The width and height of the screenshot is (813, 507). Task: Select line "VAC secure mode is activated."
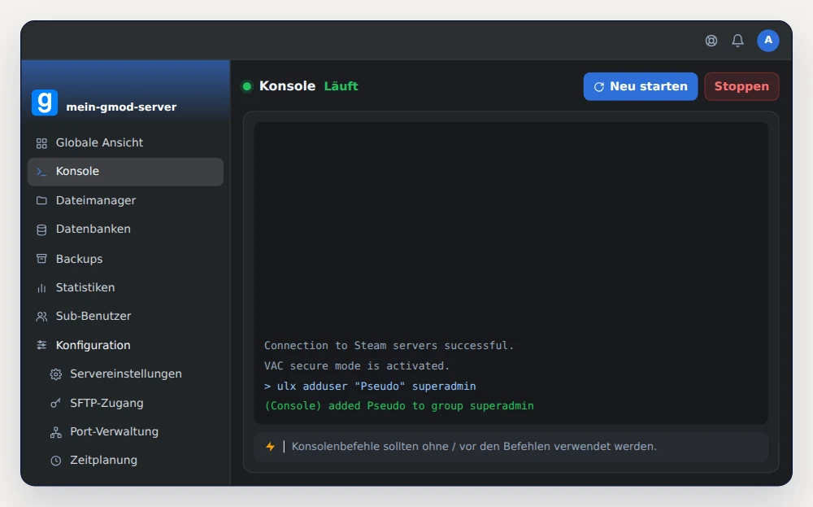pos(357,366)
